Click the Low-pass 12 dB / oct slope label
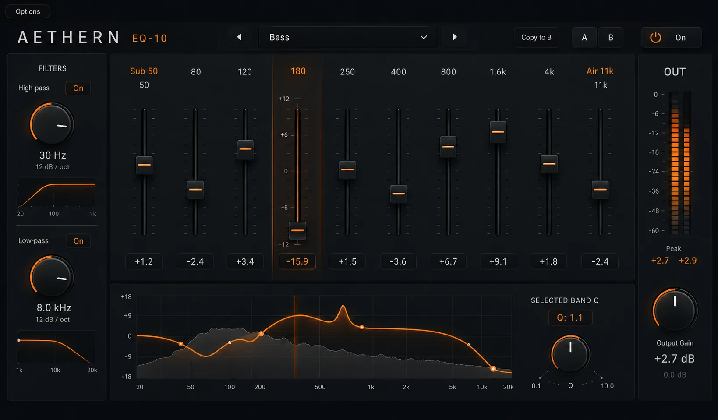Image resolution: width=718 pixels, height=420 pixels. [52, 320]
